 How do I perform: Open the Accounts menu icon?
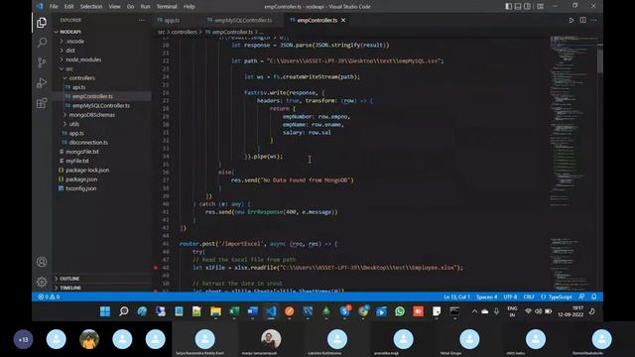42,262
